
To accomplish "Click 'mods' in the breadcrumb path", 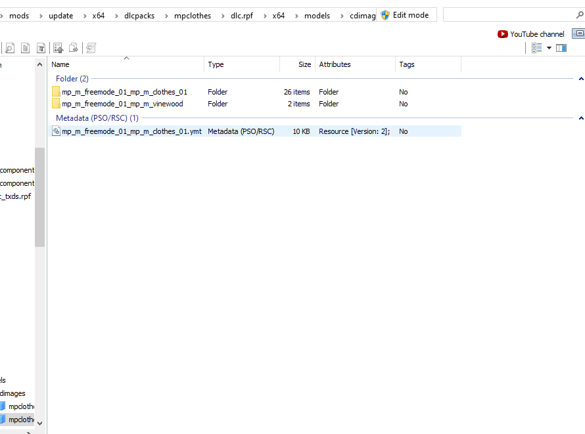I will (19, 16).
